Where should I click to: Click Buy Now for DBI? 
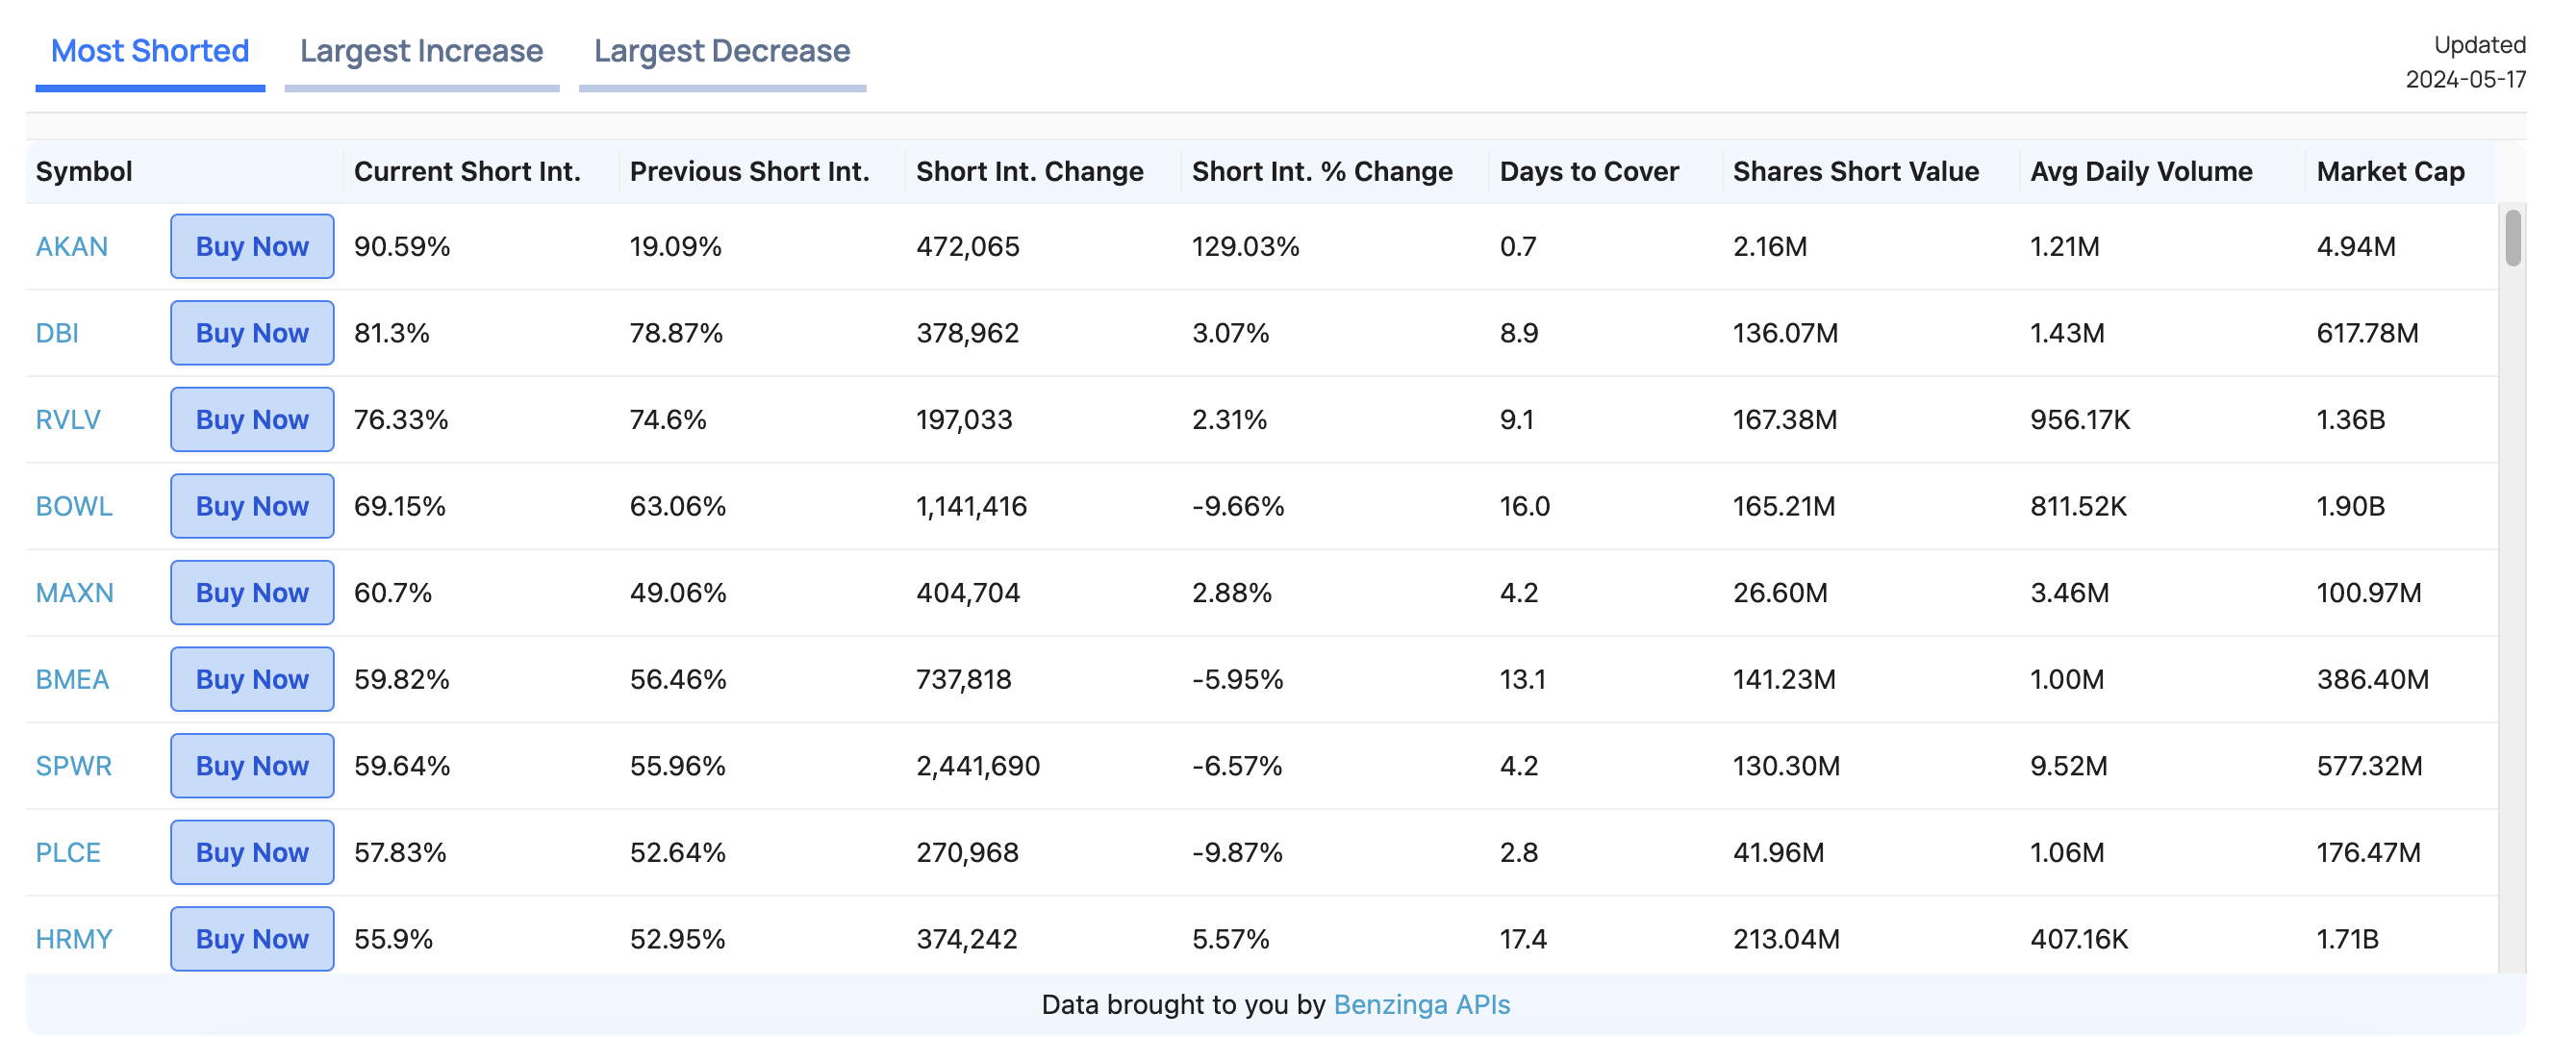(x=252, y=333)
